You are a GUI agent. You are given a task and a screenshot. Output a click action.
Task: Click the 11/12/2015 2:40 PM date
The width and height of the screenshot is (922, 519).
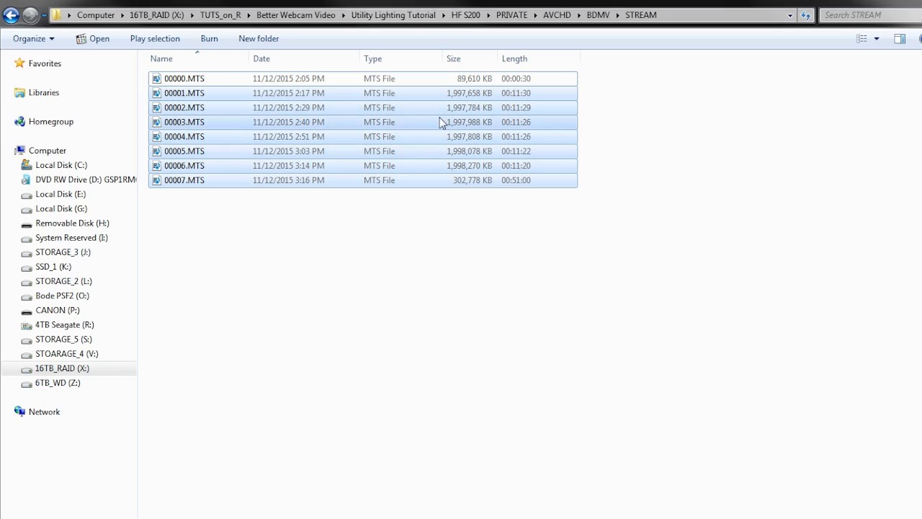[288, 122]
